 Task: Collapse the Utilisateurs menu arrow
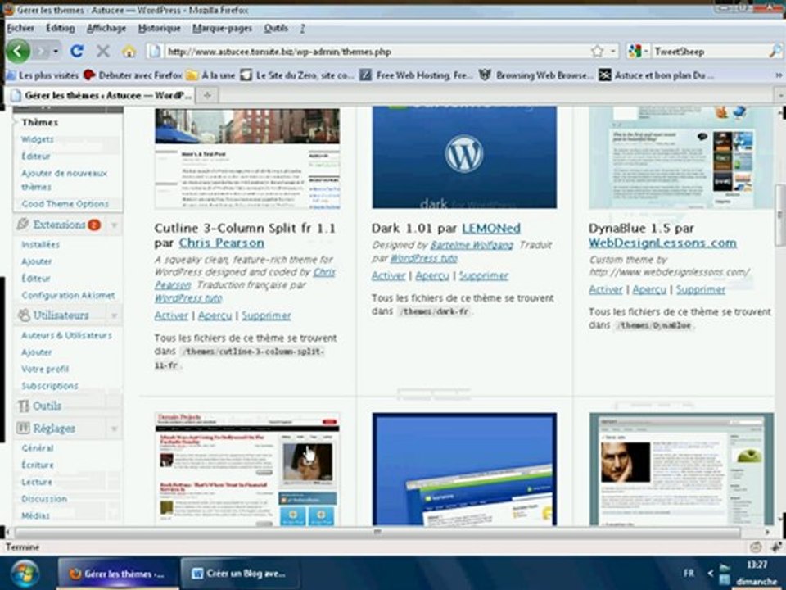click(x=115, y=315)
